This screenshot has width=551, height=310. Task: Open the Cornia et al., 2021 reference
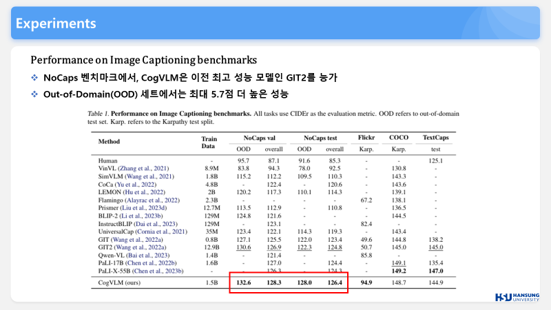tap(161, 231)
